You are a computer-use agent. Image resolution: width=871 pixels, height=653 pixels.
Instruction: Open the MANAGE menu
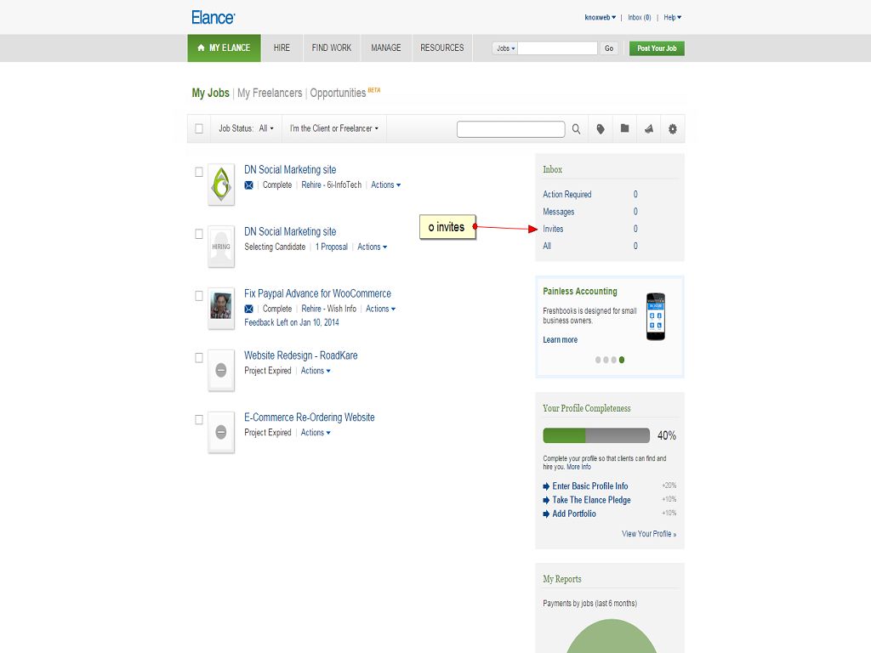click(386, 48)
